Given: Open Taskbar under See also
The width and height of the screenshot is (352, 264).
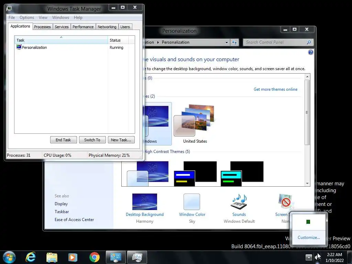Looking at the screenshot, I should click(x=62, y=212).
